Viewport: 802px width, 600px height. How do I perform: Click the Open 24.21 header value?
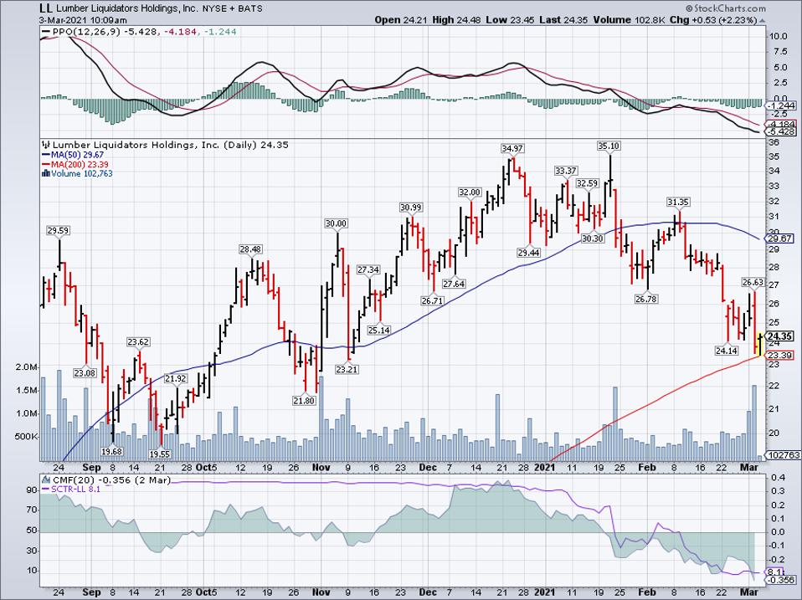(401, 20)
